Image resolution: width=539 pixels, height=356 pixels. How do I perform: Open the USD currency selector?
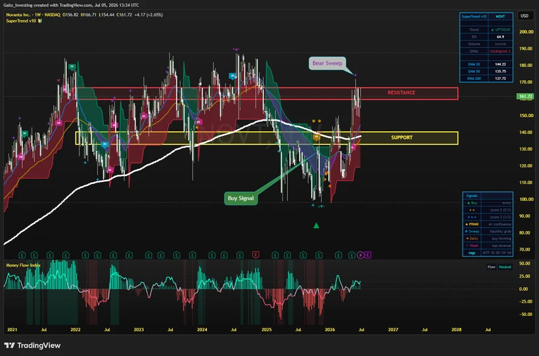(x=525, y=16)
